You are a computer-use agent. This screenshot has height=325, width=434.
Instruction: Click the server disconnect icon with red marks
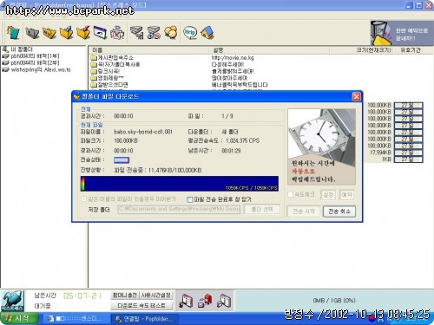[x=154, y=33]
